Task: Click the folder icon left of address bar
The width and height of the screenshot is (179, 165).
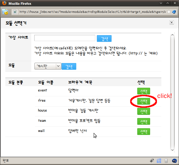Action: (5, 12)
